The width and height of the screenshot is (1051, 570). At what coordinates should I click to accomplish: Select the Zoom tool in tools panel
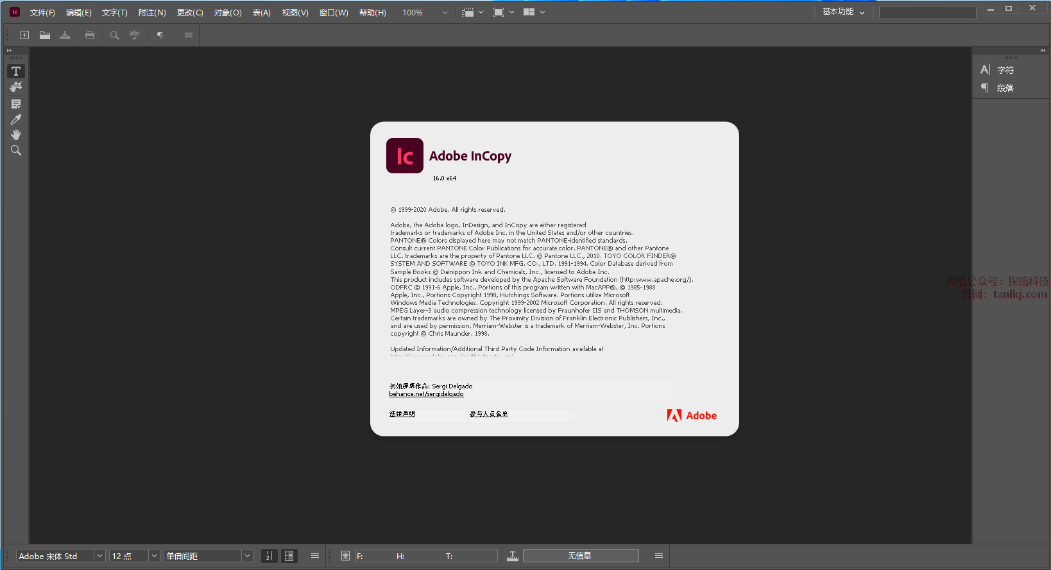16,150
